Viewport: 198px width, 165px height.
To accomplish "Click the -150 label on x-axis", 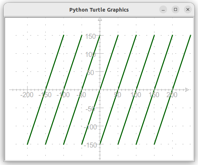I will pyautogui.click(x=45, y=95).
